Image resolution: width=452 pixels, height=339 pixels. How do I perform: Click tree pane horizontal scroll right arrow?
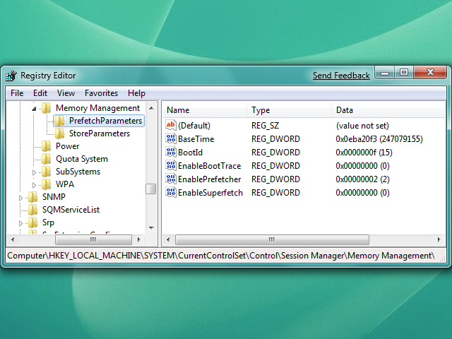139,239
